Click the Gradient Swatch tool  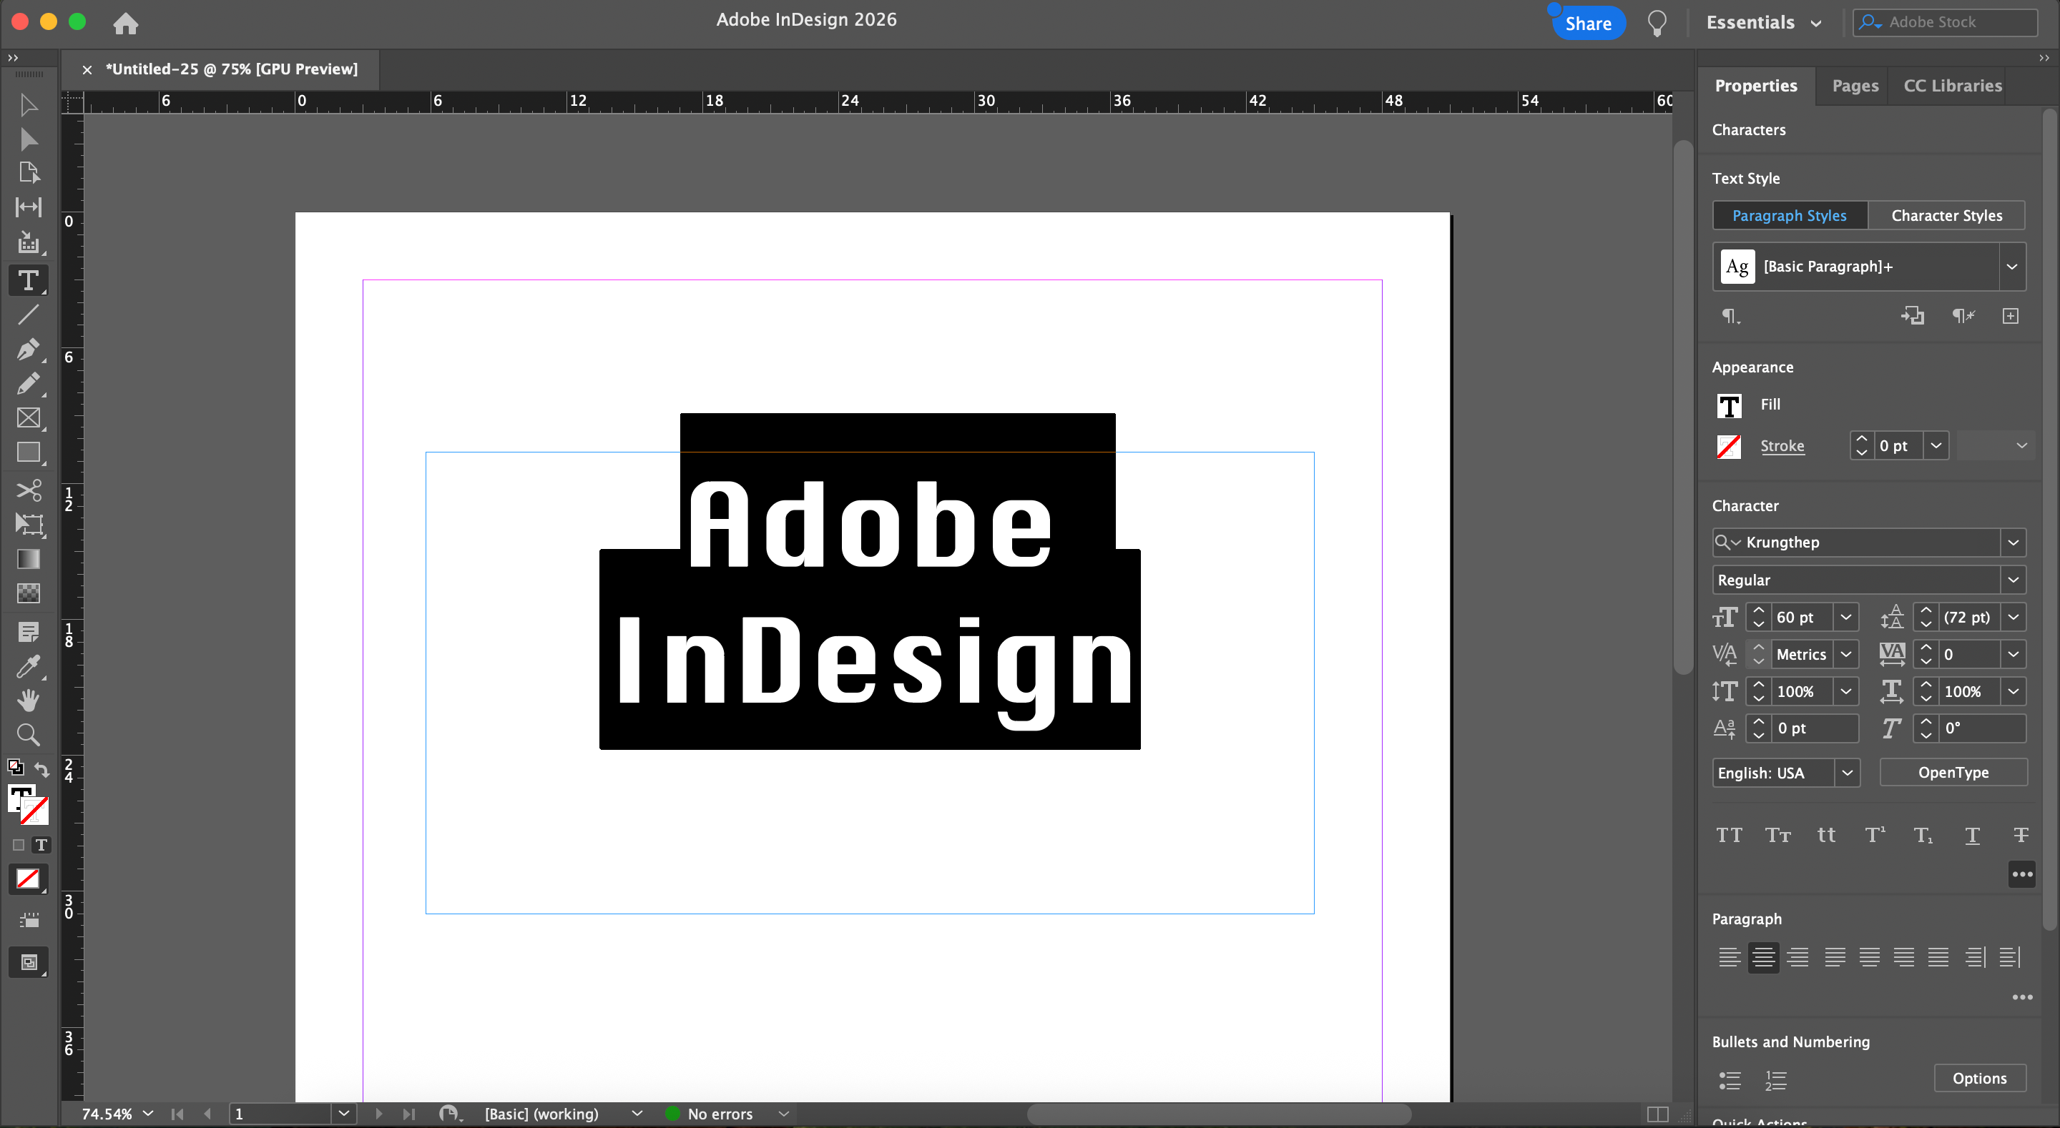pyautogui.click(x=28, y=559)
